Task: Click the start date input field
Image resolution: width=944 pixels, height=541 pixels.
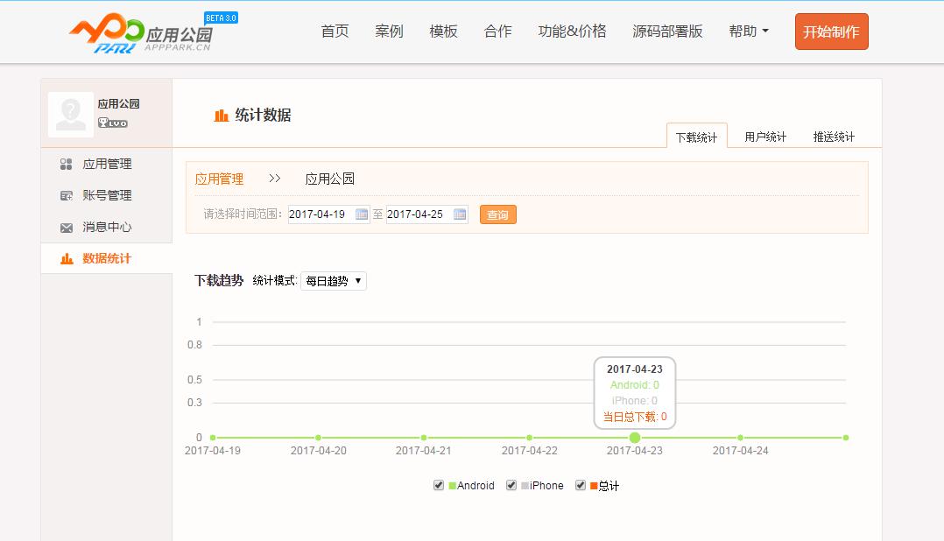Action: tap(320, 214)
